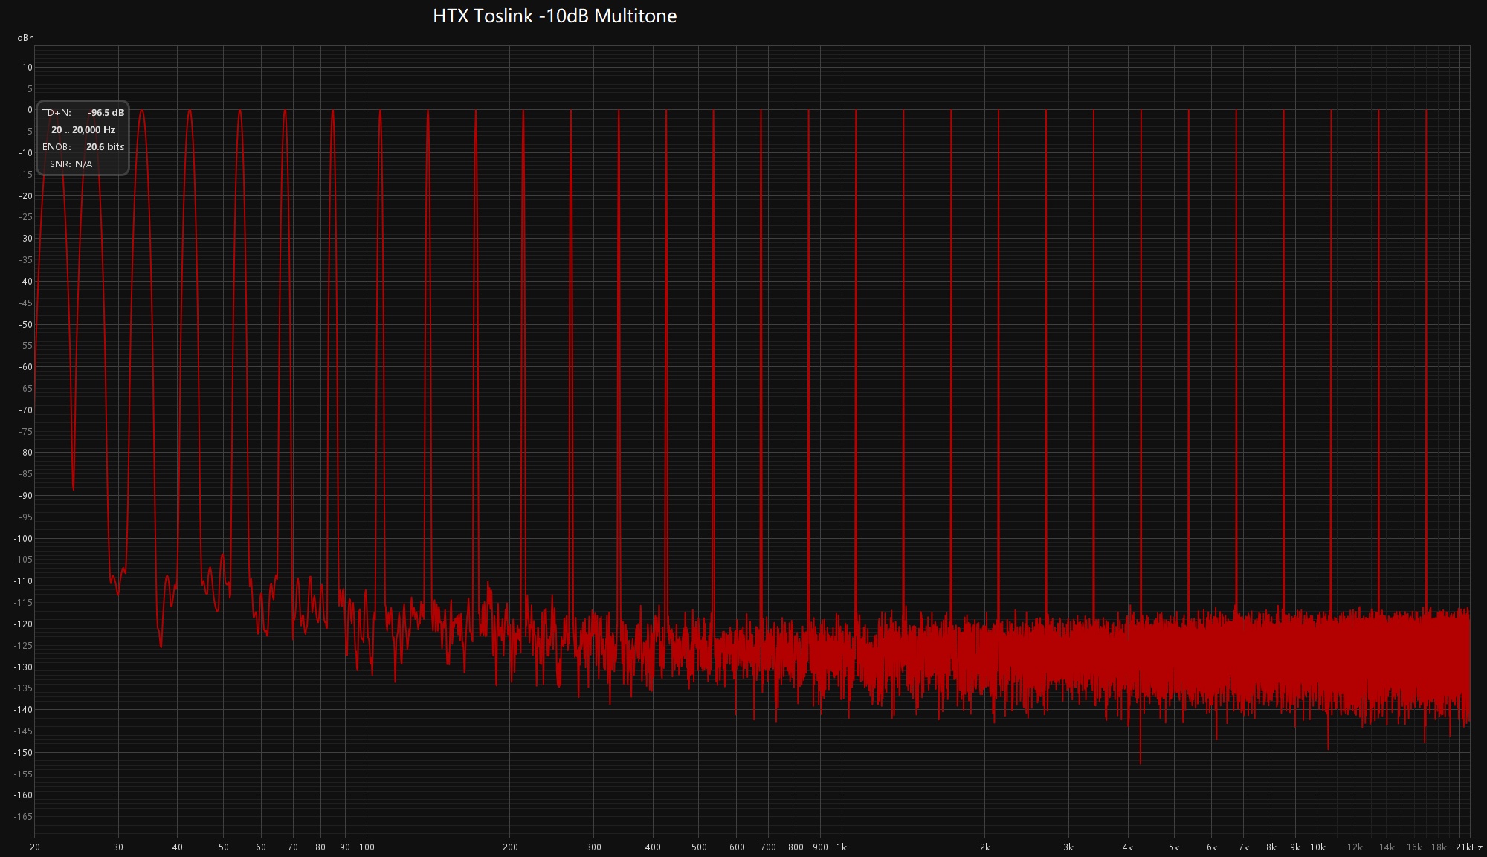Select the 21kHz frequency axis label
Screen dimensions: 1487x857
[1469, 847]
